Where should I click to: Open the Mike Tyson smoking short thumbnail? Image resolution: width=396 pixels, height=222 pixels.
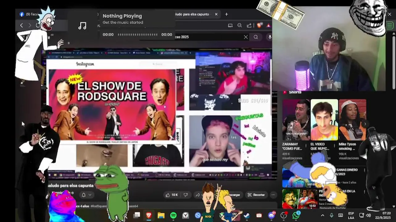point(353,120)
